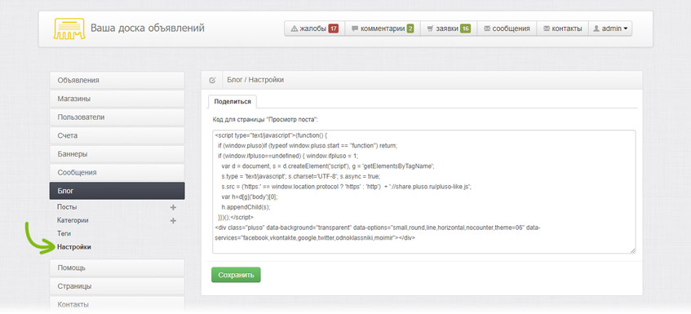Select the Поделиться tab
The width and height of the screenshot is (691, 314).
[233, 101]
